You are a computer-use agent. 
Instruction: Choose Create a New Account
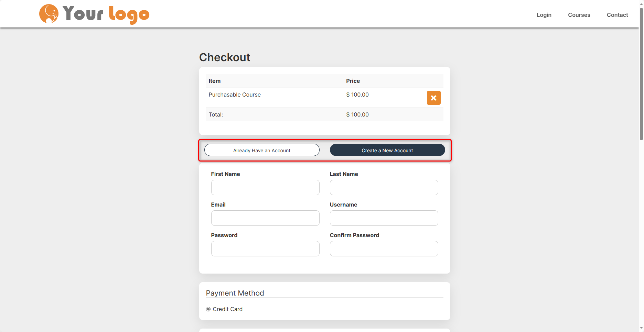[x=387, y=150]
